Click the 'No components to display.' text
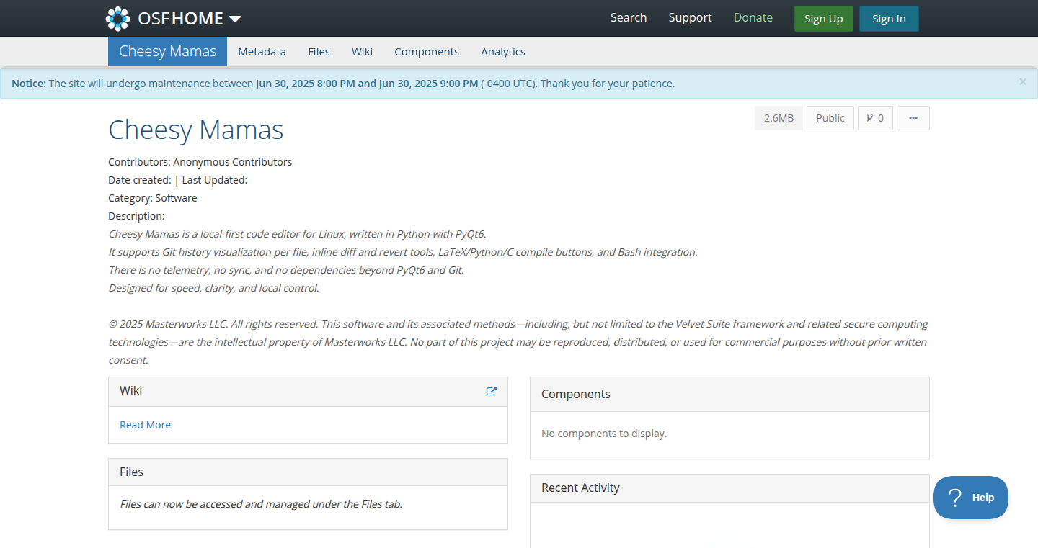1038x548 pixels. point(604,434)
